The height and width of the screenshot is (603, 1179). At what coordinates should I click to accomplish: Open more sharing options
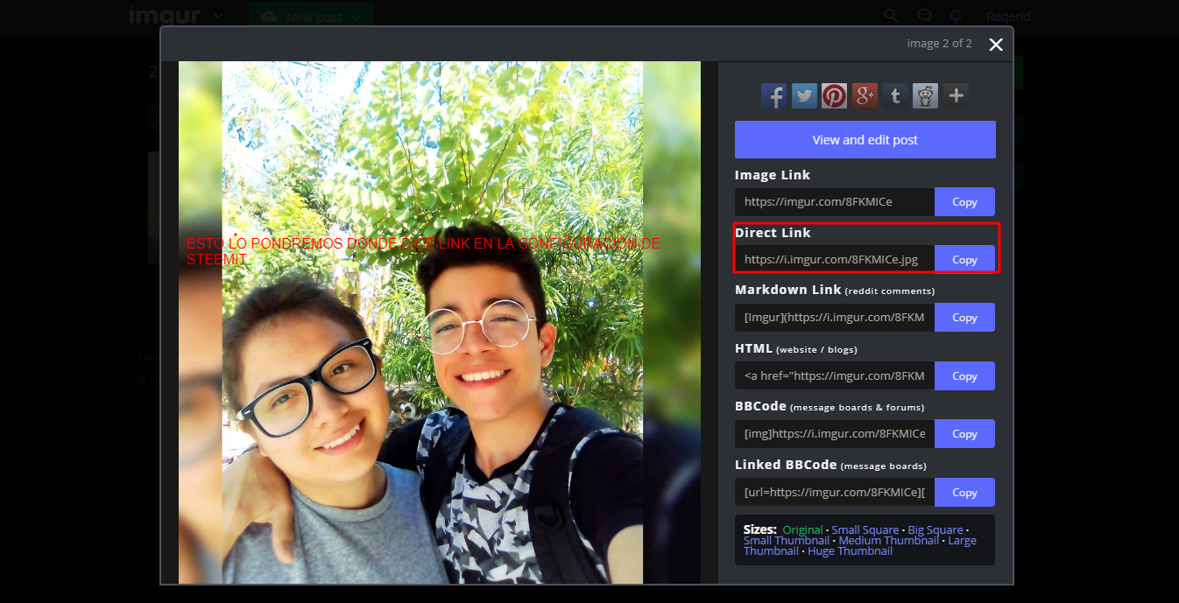pyautogui.click(x=956, y=95)
